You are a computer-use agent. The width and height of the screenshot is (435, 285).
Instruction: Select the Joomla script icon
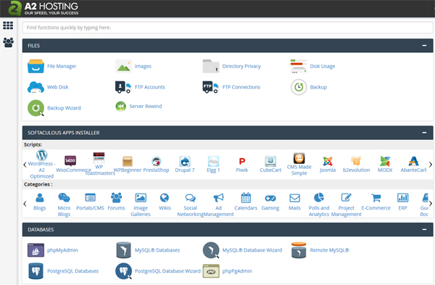[328, 161]
